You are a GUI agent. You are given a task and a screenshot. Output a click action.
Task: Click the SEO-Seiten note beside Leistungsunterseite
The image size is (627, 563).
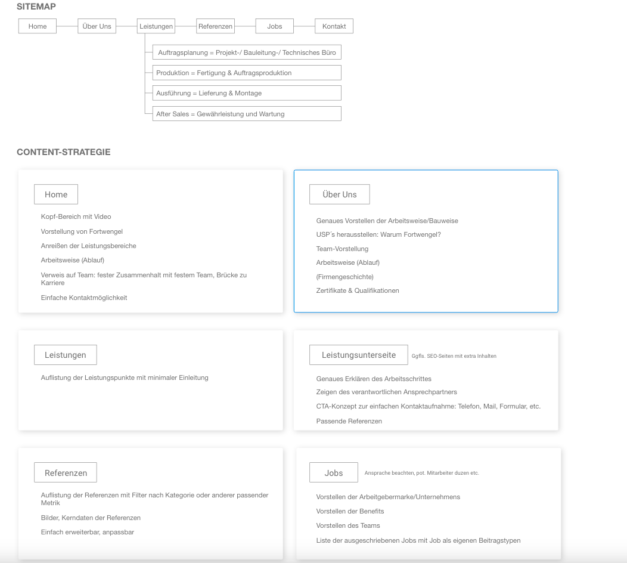tap(454, 356)
